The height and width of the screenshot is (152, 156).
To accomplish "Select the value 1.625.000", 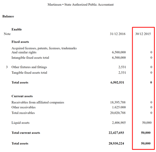I will pyautogui.click(x=119, y=107).
